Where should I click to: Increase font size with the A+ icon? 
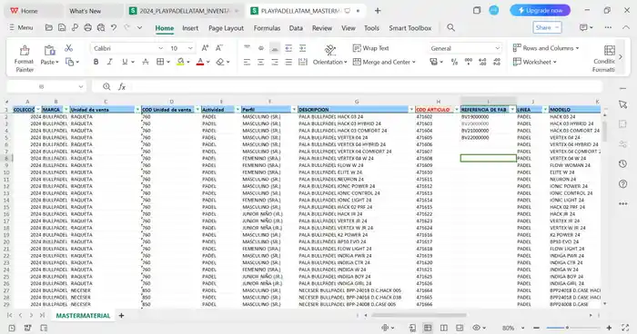(205, 48)
